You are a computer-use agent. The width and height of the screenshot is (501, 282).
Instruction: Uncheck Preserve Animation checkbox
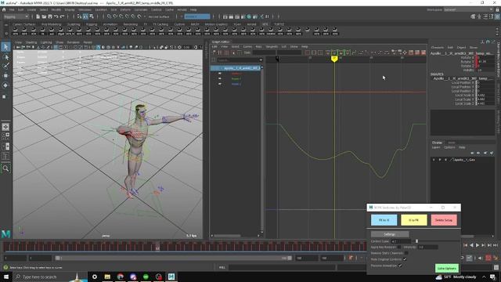tap(400, 266)
